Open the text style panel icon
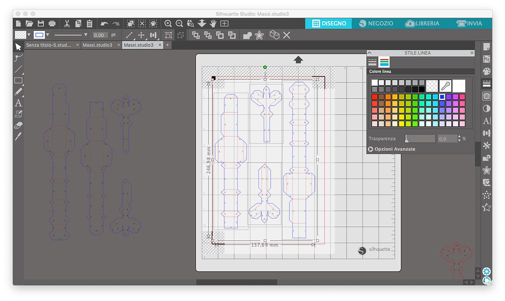The width and height of the screenshot is (505, 301). coord(486,120)
